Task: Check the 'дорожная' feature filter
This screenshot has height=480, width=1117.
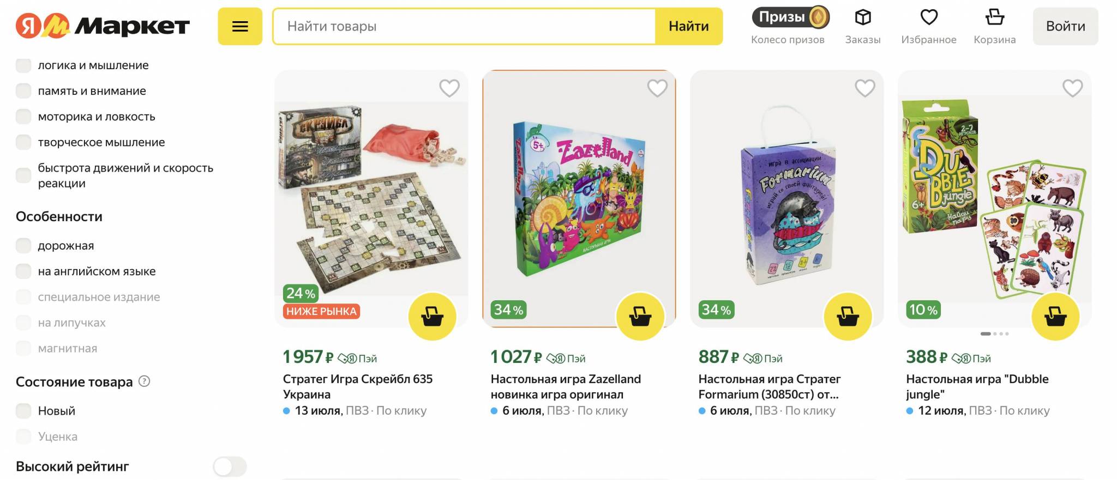Action: tap(23, 246)
